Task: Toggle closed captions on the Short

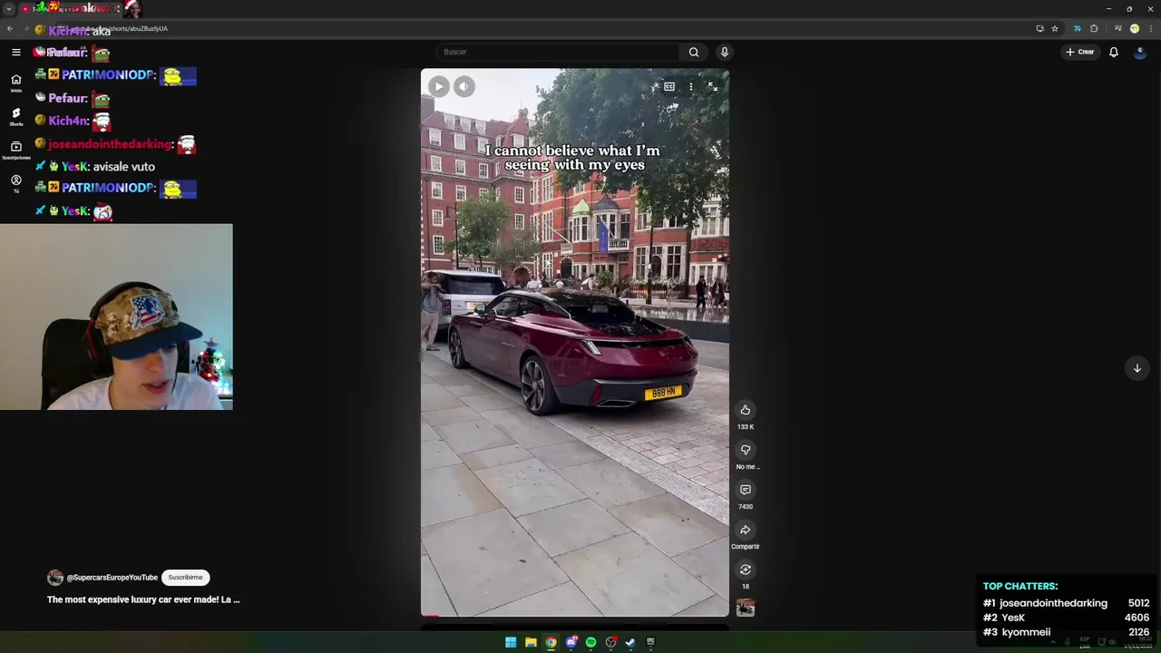Action: (669, 87)
